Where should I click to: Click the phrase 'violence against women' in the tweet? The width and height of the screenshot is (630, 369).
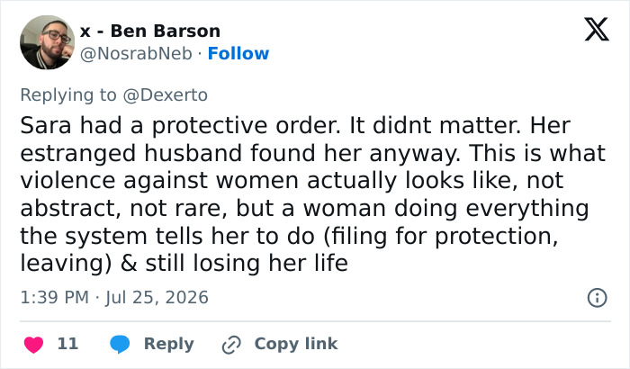[159, 181]
